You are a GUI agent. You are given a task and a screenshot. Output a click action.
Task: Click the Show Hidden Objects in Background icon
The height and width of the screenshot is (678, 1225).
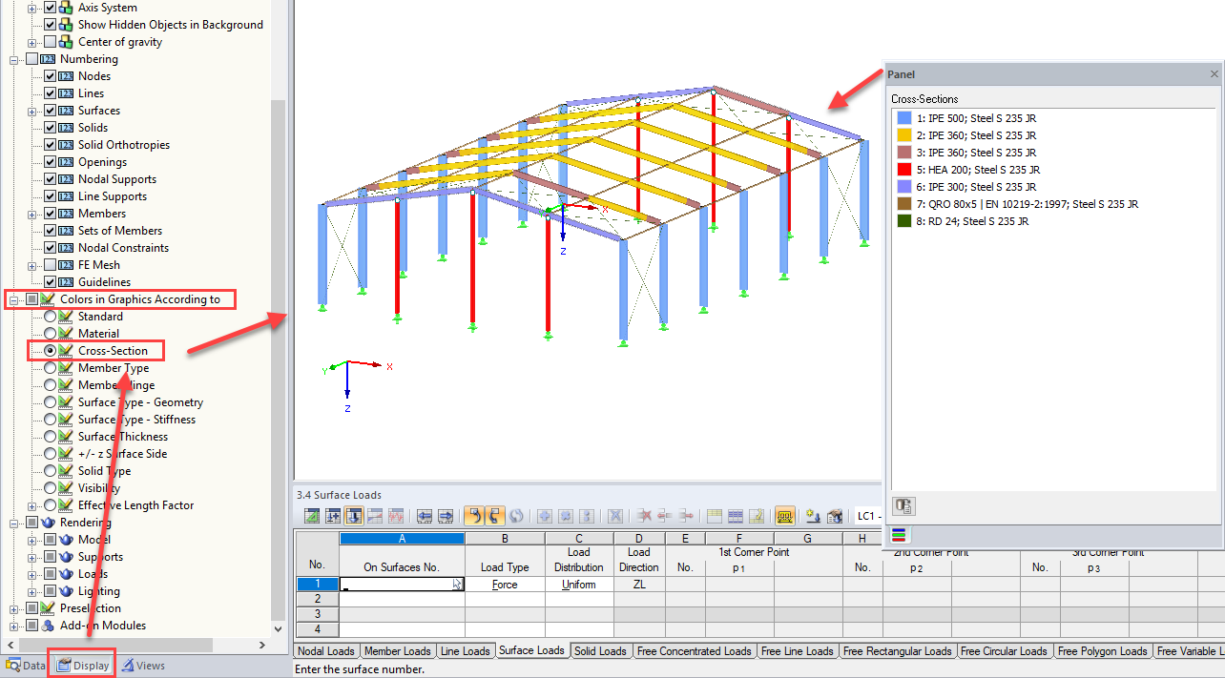66,25
